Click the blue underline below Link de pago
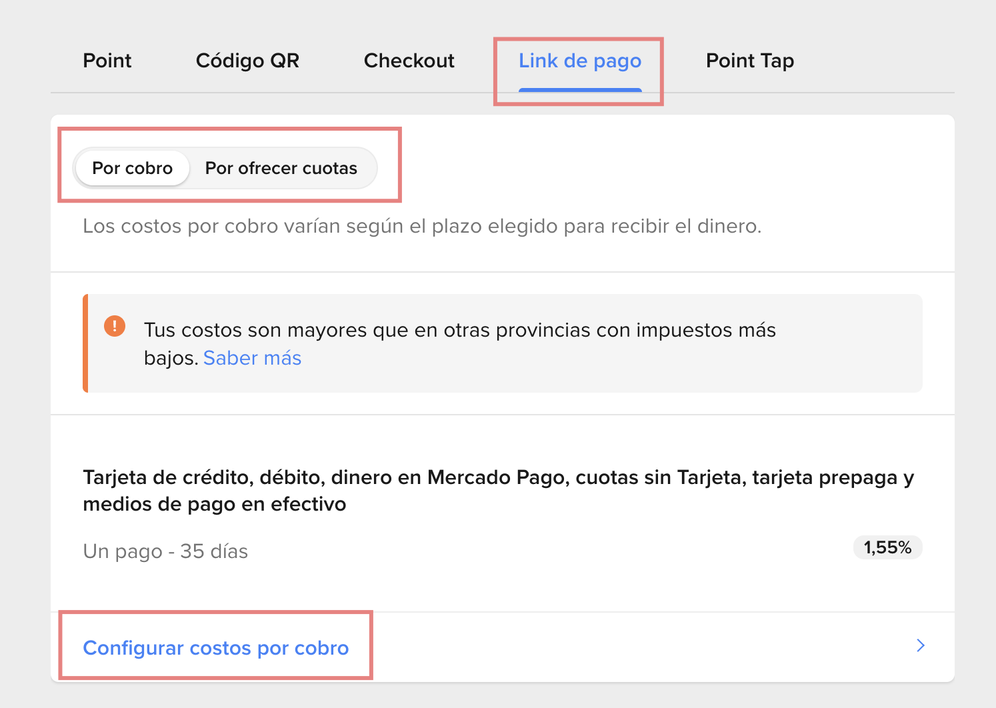The height and width of the screenshot is (708, 996). [x=580, y=89]
